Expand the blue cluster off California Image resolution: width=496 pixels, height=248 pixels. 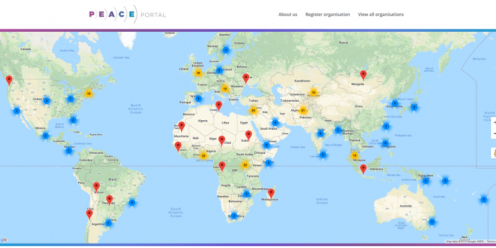[x=17, y=111]
